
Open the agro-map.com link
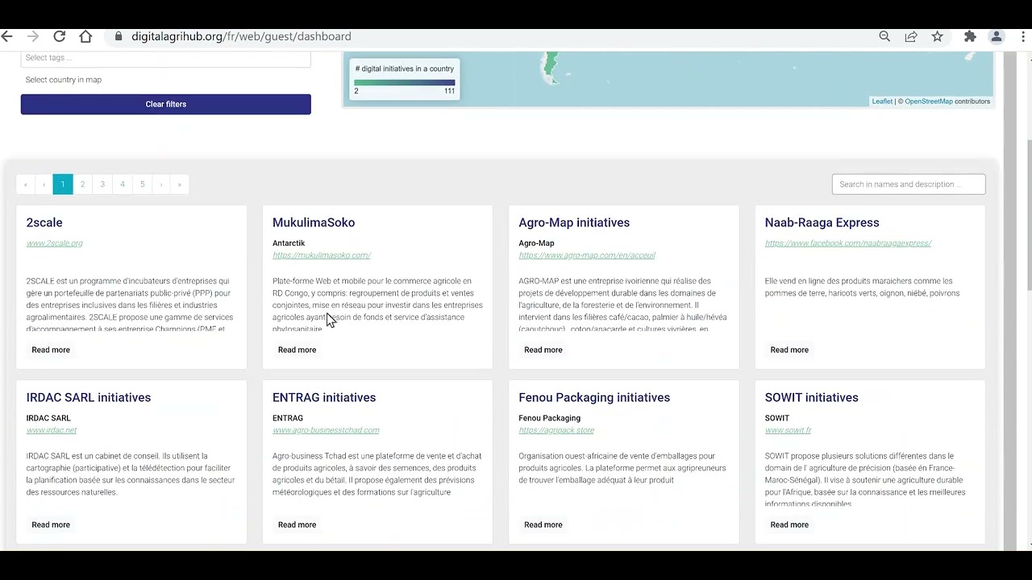[587, 255]
